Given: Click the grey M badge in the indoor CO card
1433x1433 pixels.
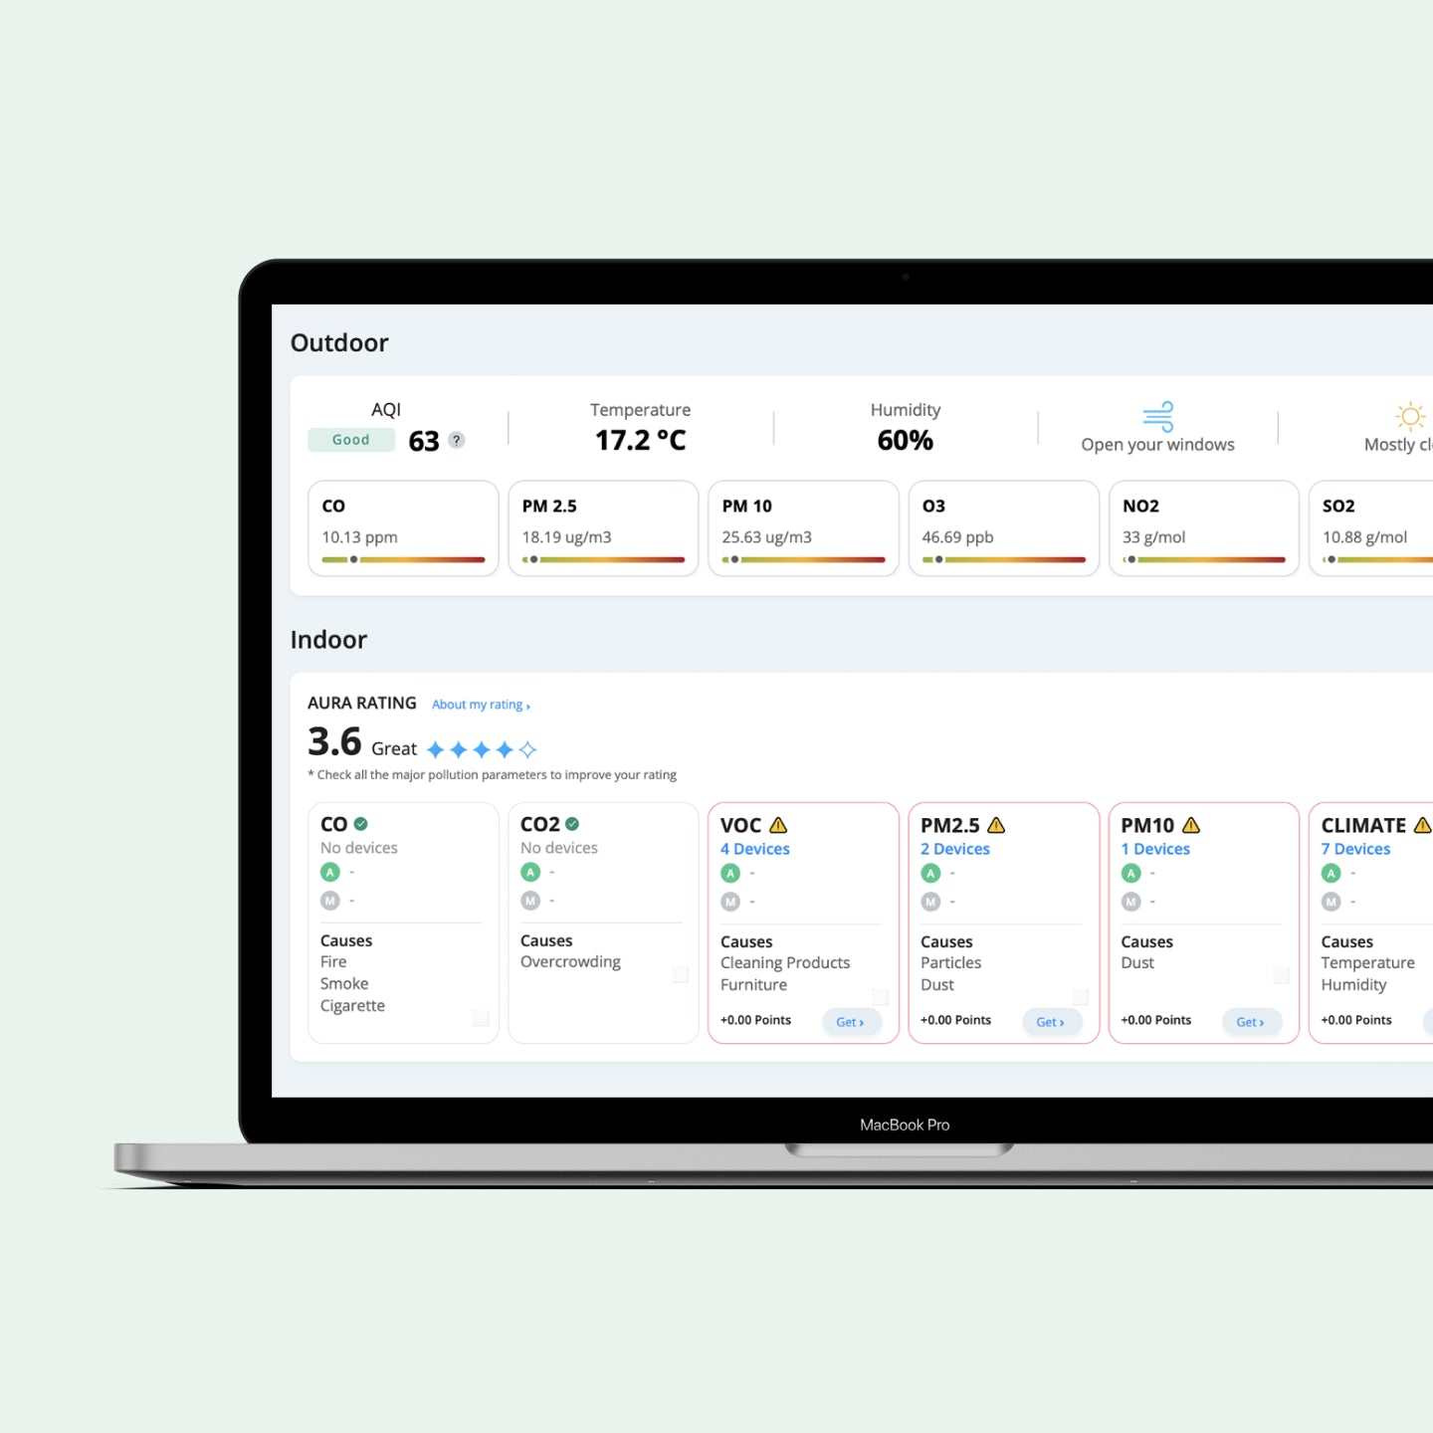Looking at the screenshot, I should tap(330, 901).
